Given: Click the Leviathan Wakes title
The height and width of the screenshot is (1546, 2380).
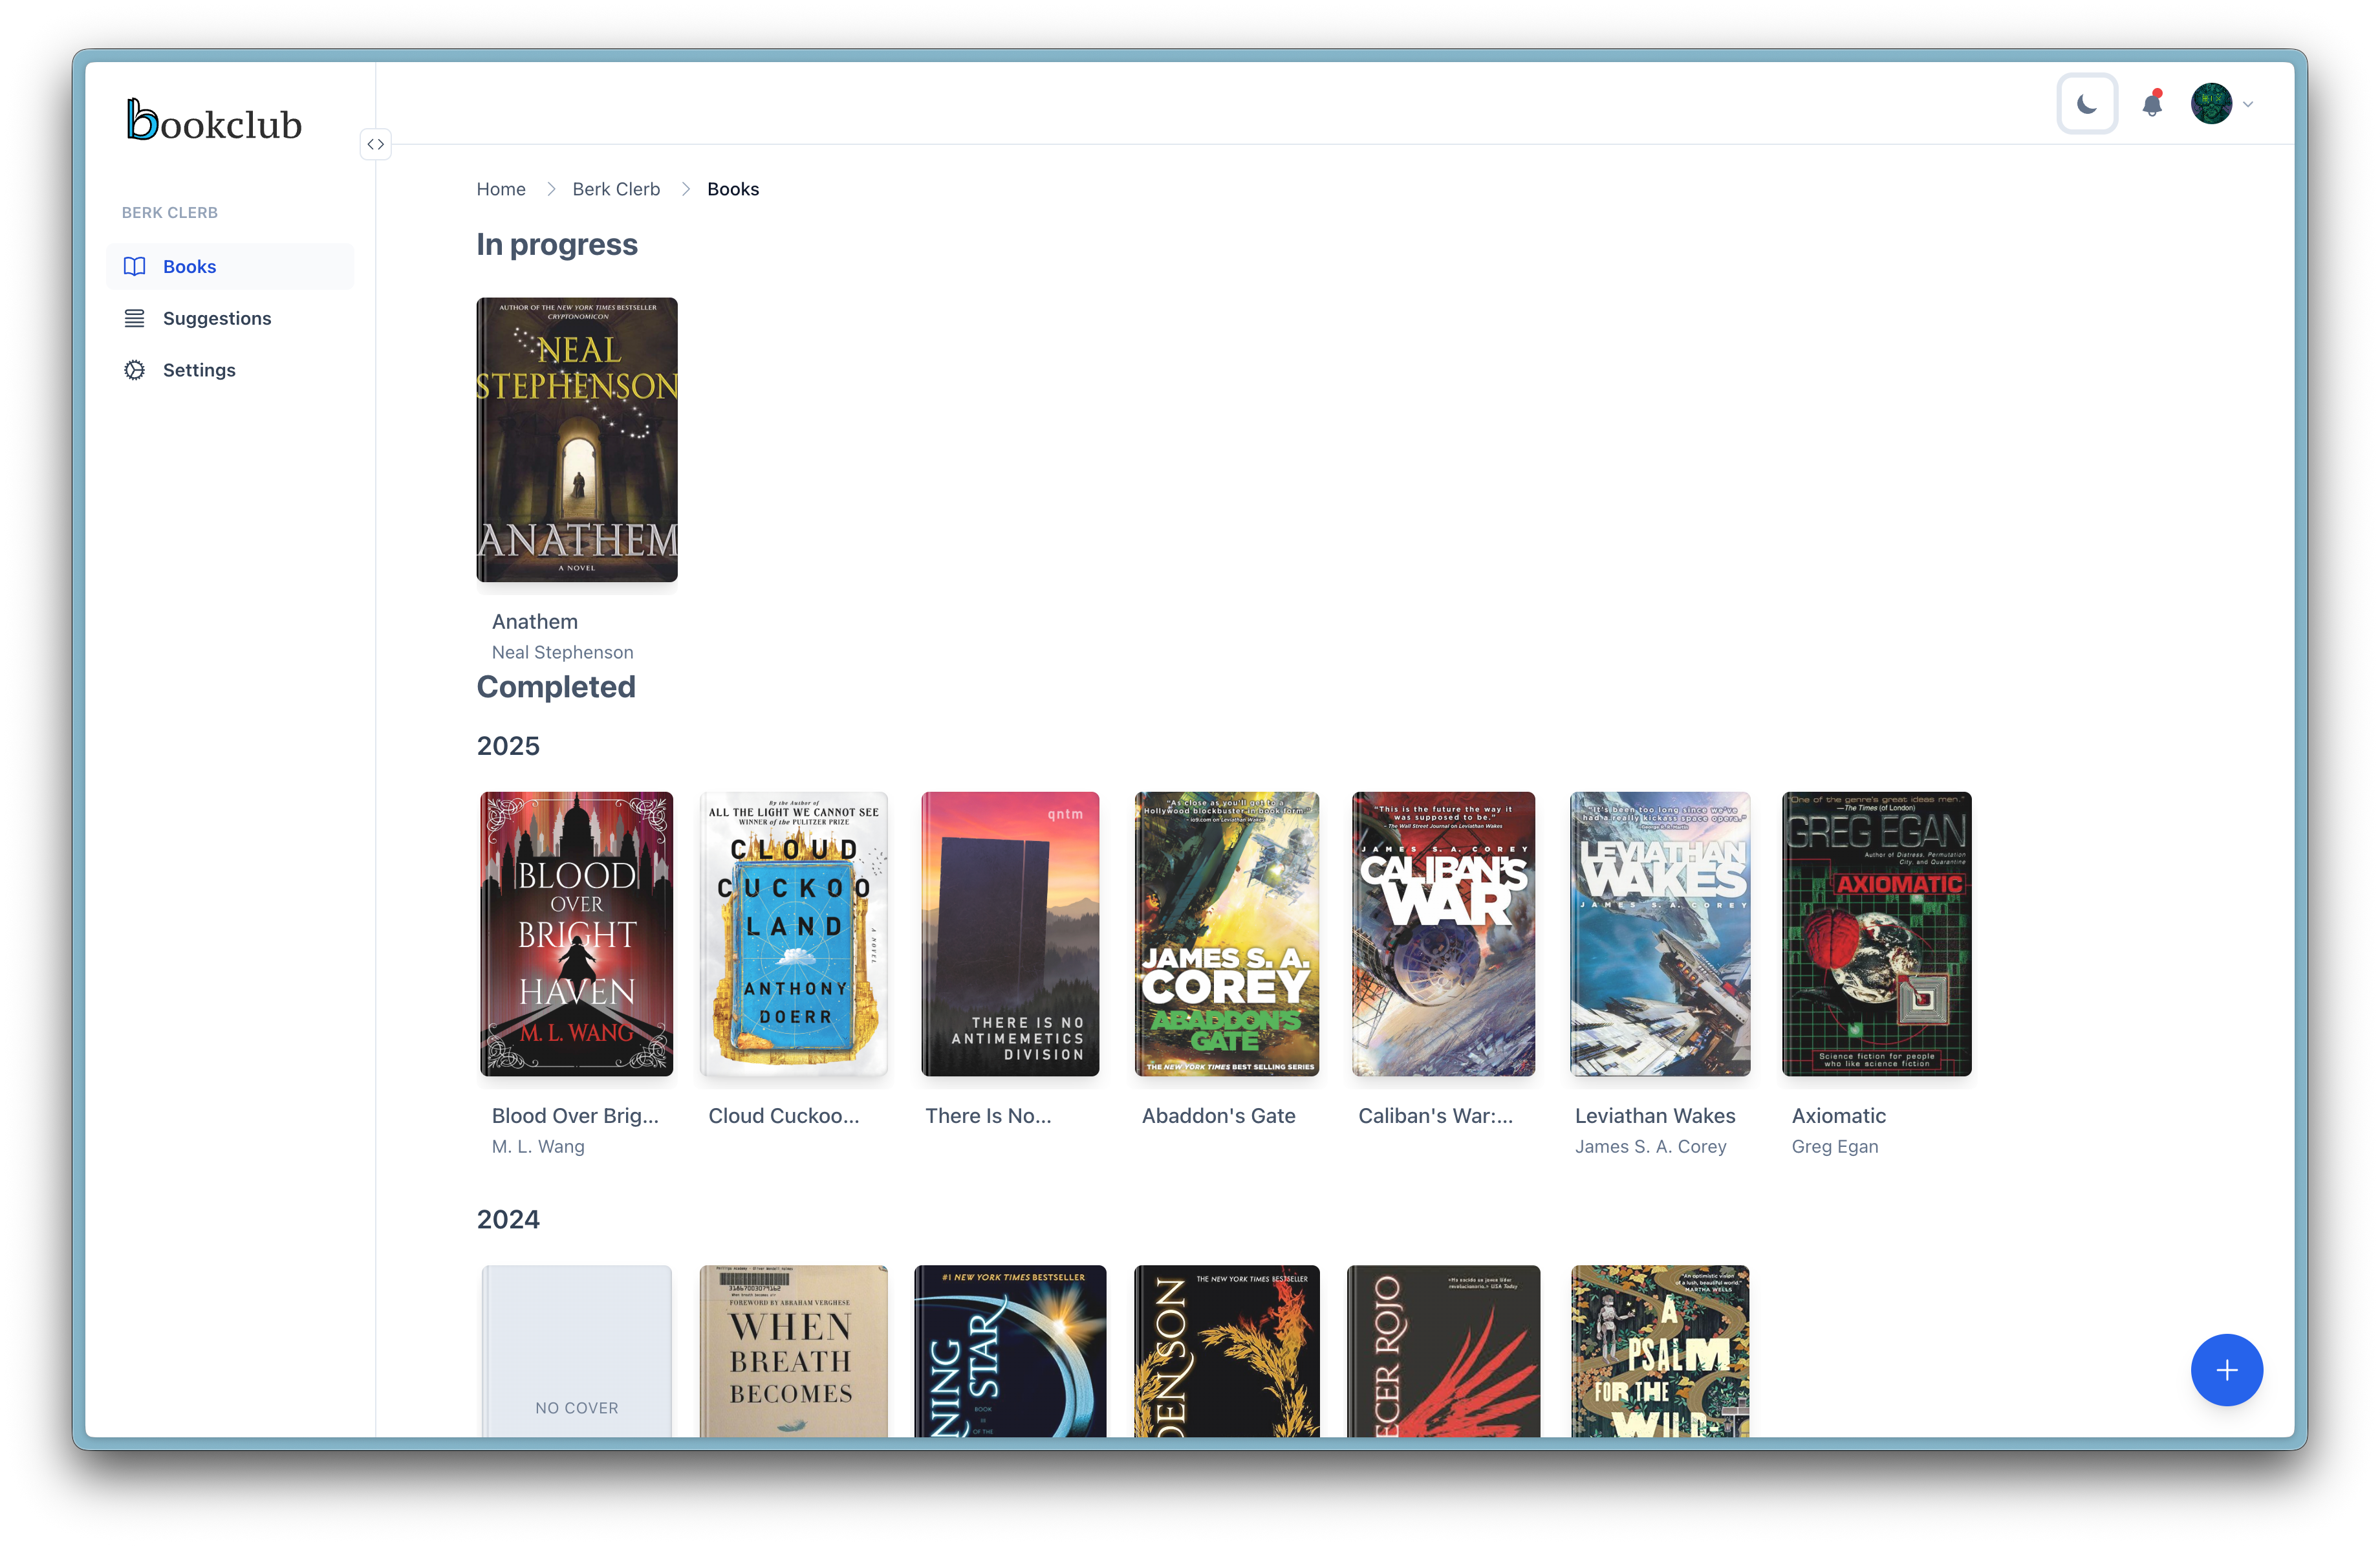Looking at the screenshot, I should click(1655, 1116).
